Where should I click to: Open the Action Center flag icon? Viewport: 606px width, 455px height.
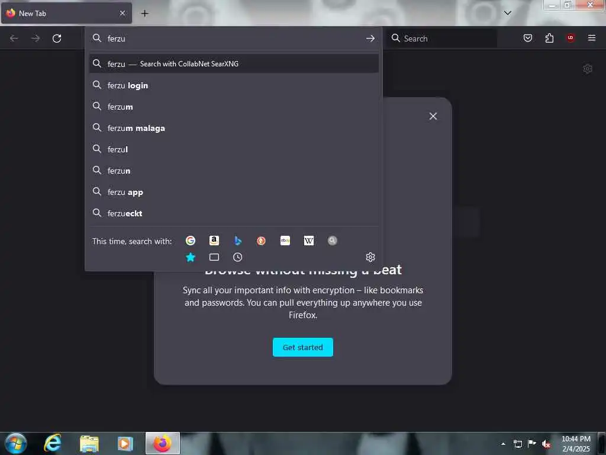click(x=532, y=444)
